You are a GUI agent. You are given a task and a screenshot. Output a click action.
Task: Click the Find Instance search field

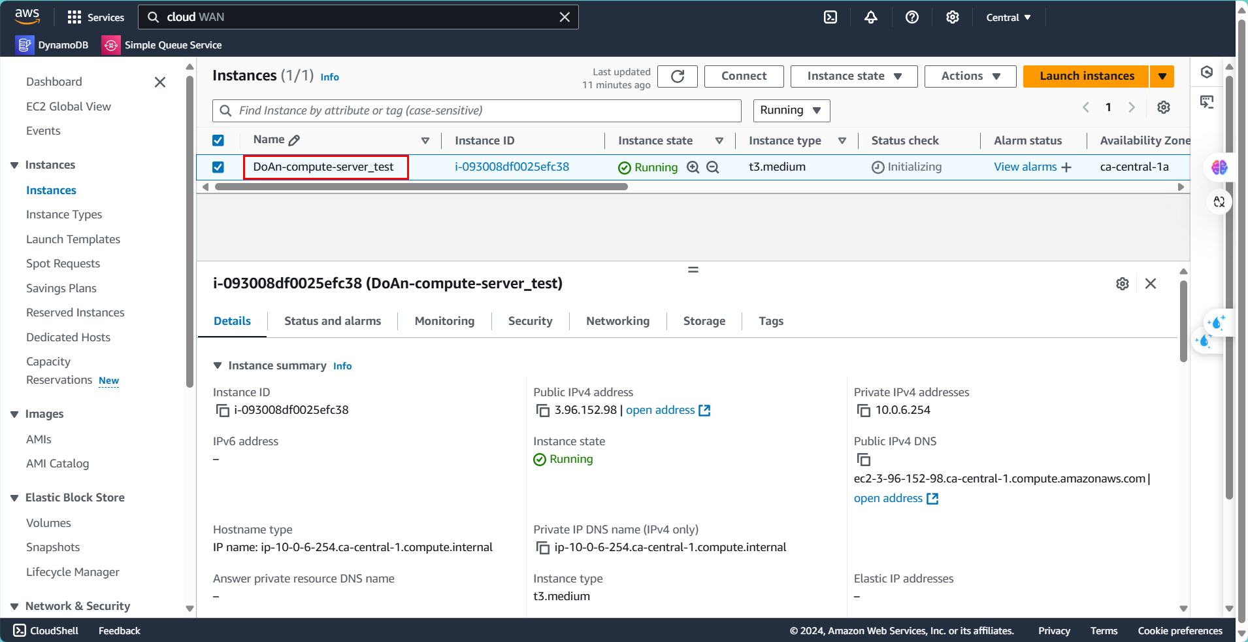click(x=477, y=110)
